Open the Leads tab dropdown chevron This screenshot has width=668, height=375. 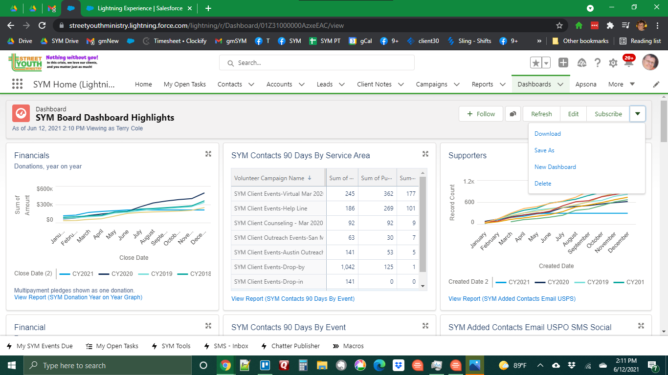coord(342,84)
